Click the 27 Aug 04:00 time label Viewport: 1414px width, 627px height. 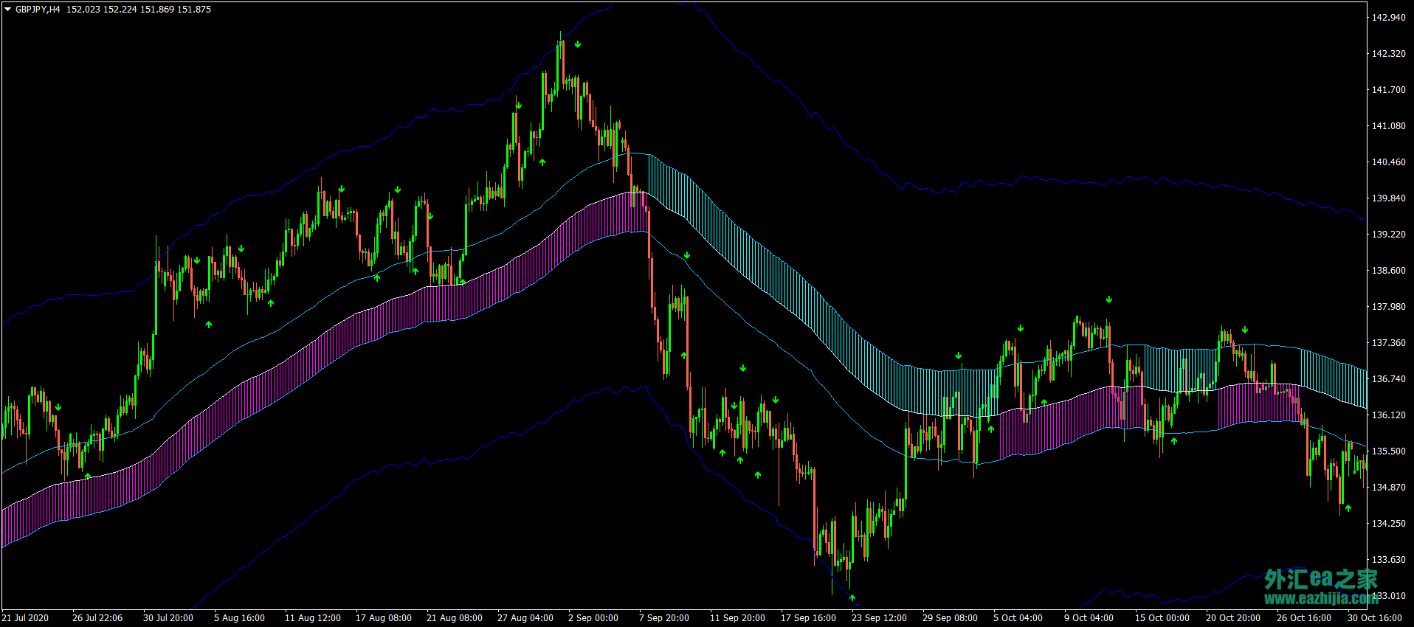point(525,618)
